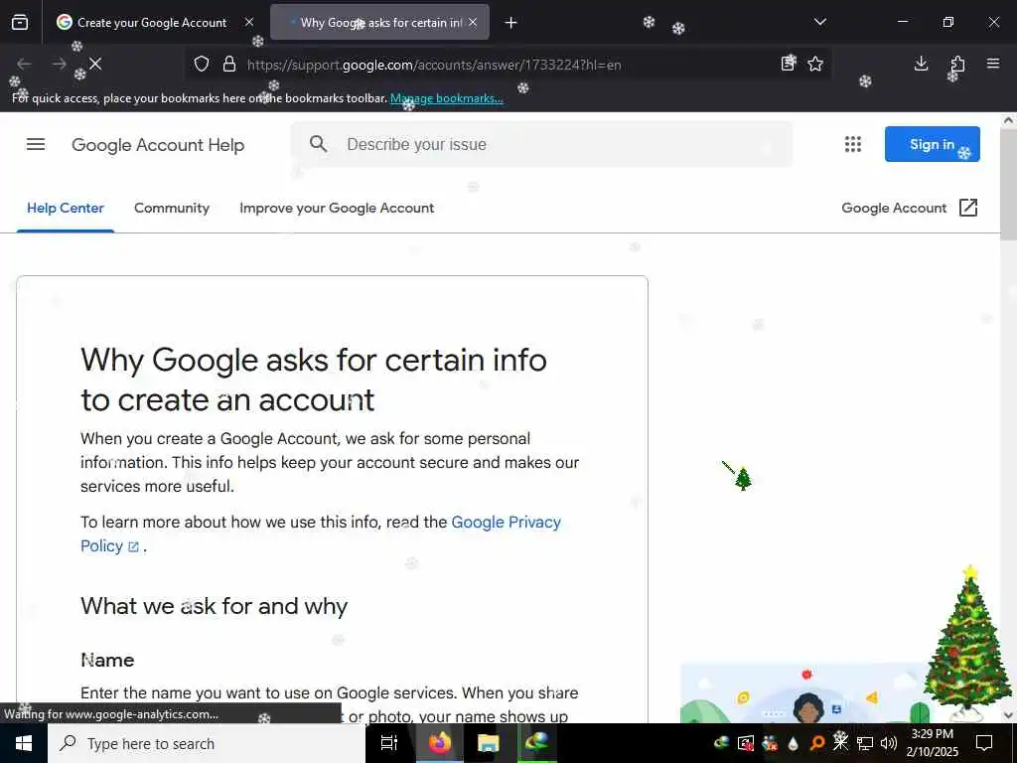Go to Google Account Help home
The image size is (1017, 763).
click(158, 145)
